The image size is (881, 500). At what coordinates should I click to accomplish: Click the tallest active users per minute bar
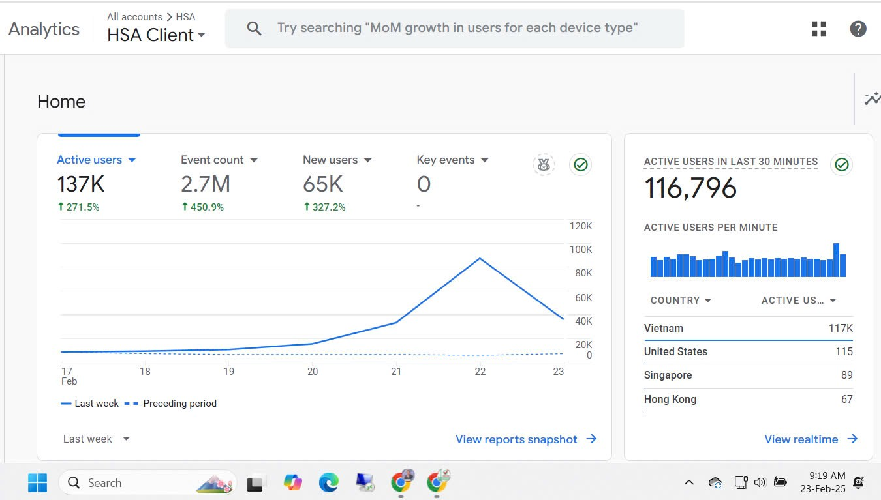coord(836,260)
